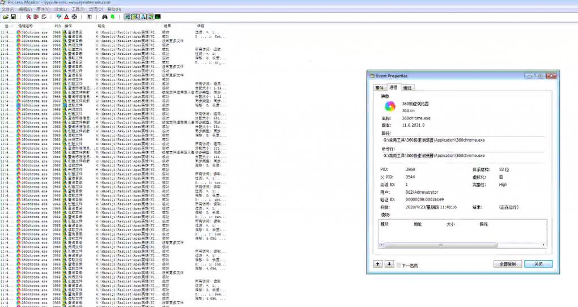Select the name value 360chrome.exe in the dialog

tap(416, 118)
